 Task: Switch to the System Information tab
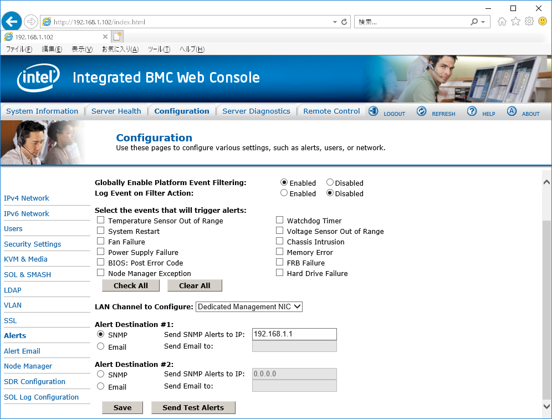42,111
